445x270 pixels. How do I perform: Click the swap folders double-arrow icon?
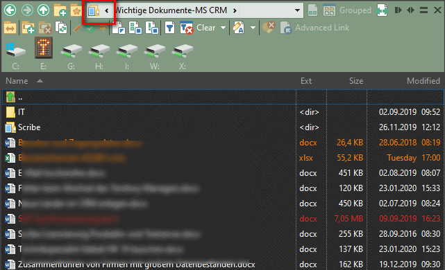coord(10,28)
